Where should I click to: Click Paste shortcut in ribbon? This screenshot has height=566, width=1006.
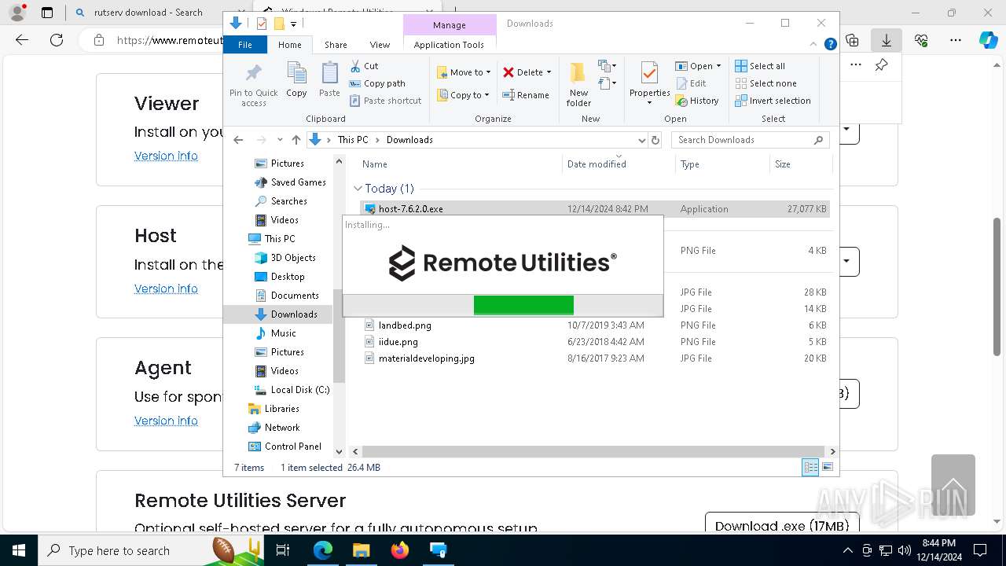385,101
